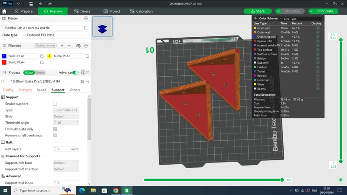Click the Flushing volumes button
The width and height of the screenshot is (347, 195).
pos(46,45)
